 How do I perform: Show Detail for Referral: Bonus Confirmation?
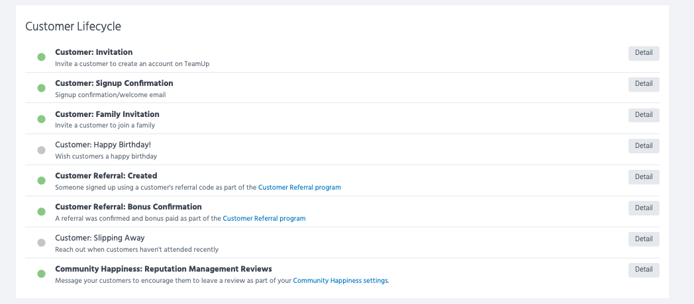coord(643,208)
